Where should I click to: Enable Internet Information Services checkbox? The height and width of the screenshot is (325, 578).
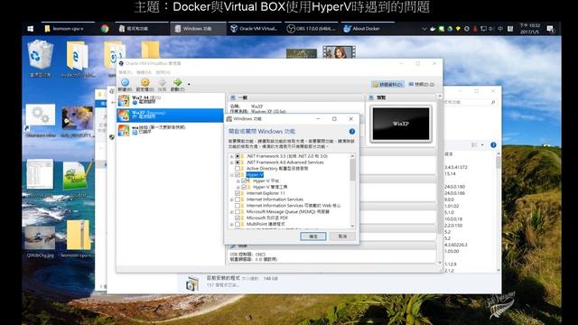(238, 200)
